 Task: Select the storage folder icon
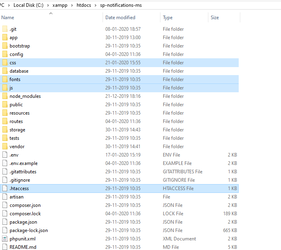click(5, 130)
